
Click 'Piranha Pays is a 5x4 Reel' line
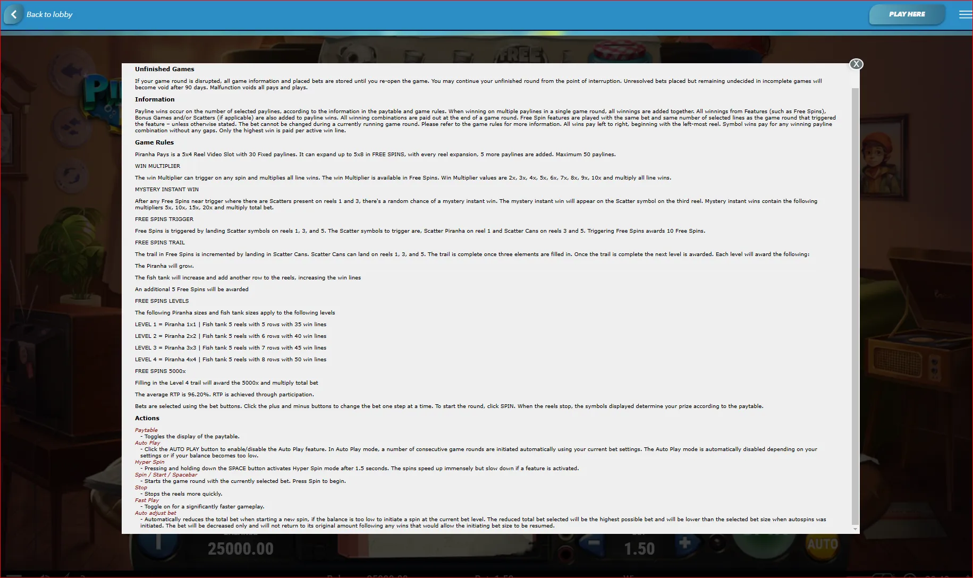tap(375, 155)
